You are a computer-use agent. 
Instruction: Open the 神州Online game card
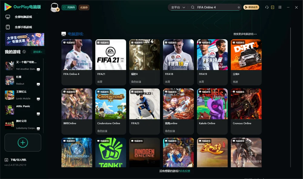click(x=77, y=112)
